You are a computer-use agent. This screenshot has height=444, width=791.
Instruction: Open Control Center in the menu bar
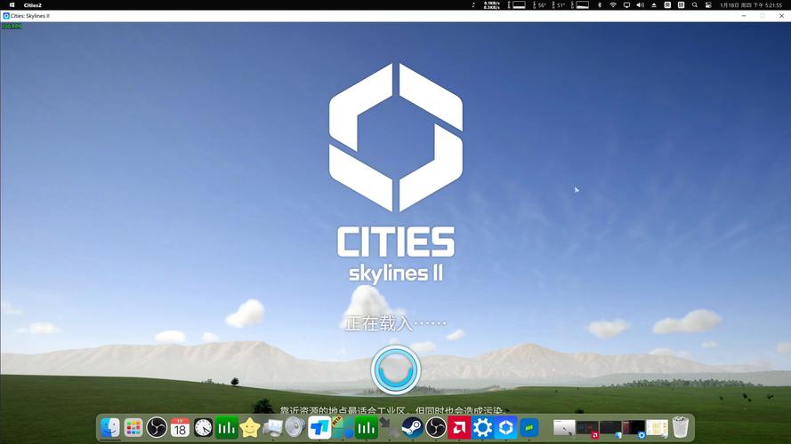click(708, 4)
